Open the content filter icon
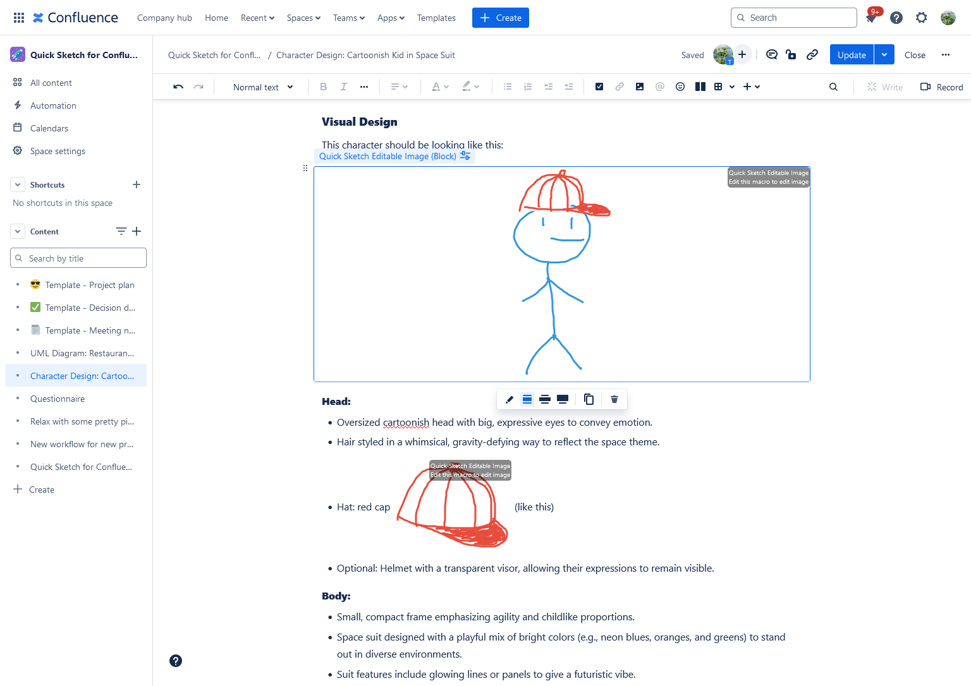 tap(121, 231)
